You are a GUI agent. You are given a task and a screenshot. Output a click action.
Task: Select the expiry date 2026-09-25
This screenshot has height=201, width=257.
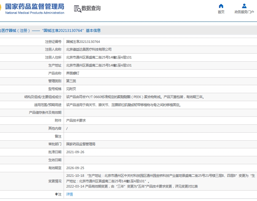75,168
